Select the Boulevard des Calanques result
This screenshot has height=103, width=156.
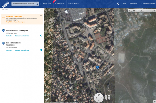pyautogui.click(x=17, y=30)
